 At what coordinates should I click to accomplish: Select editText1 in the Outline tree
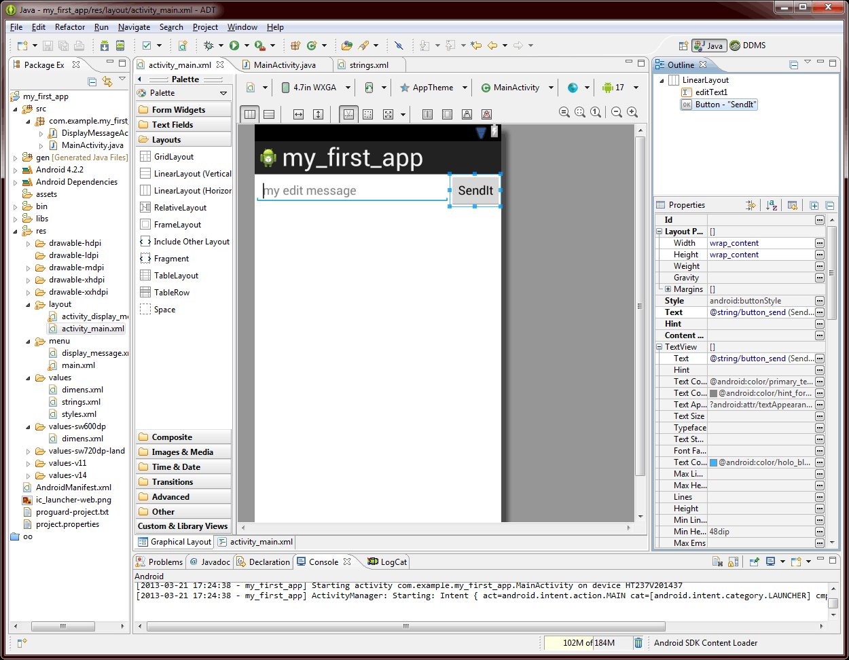click(x=711, y=92)
